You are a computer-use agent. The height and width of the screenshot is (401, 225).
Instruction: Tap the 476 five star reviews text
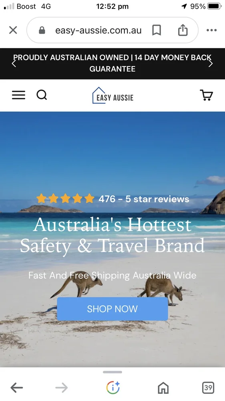144,199
